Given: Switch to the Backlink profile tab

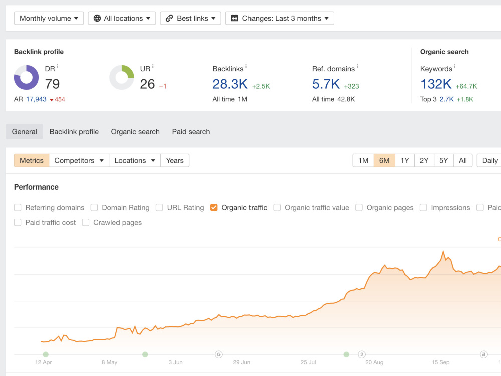Looking at the screenshot, I should [x=74, y=132].
